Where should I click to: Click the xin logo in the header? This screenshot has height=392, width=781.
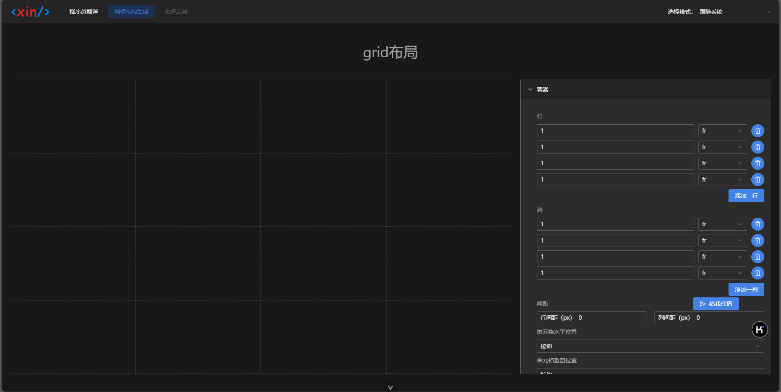pos(31,12)
